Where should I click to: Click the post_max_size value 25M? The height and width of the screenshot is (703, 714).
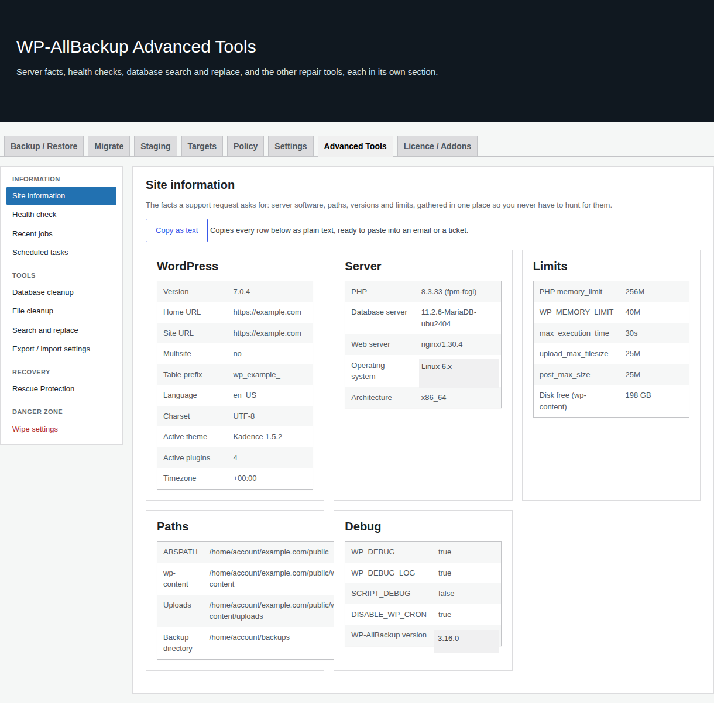coord(633,375)
